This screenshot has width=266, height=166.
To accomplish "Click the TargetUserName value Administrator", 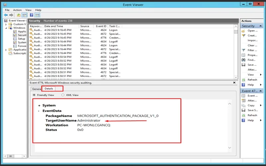I will [89, 121].
